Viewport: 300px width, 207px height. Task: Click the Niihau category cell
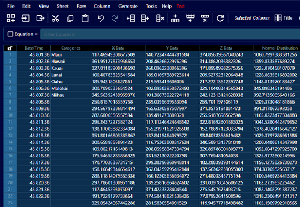(x=70, y=95)
